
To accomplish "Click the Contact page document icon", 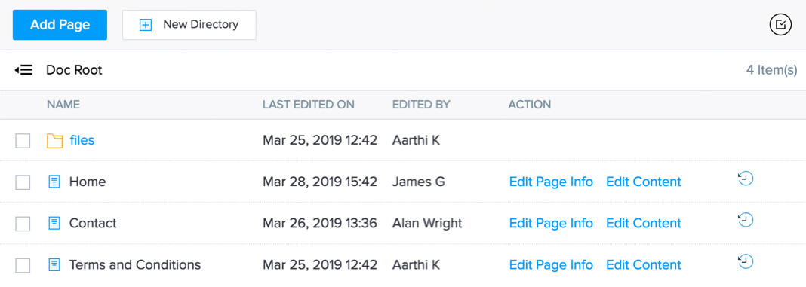I will (54, 223).
